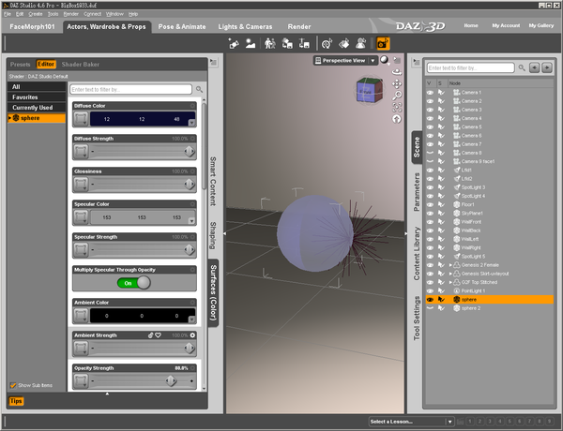
Task: Toggle visibility of Floor1
Action: 430,204
